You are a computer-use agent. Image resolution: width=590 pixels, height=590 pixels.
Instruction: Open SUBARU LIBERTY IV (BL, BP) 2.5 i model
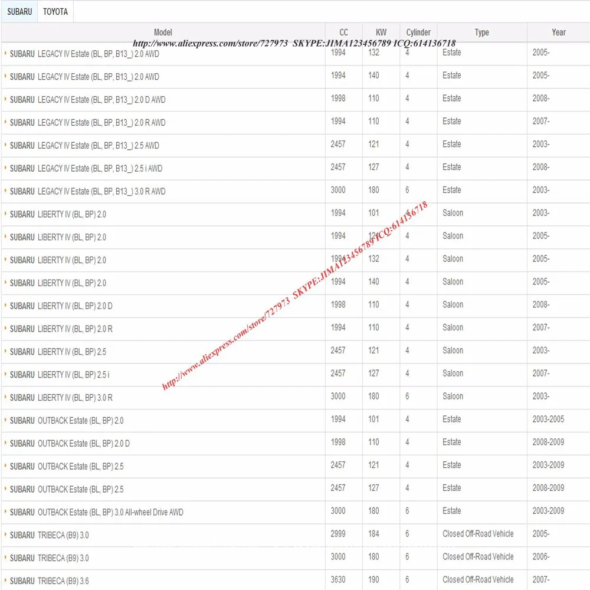pos(60,375)
